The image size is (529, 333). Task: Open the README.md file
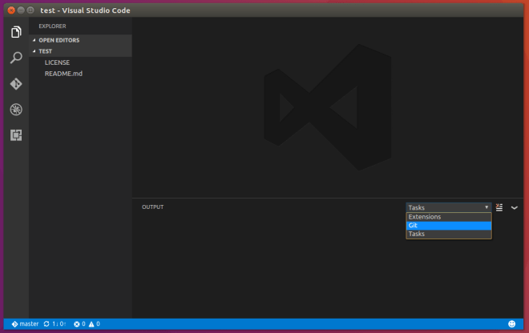pyautogui.click(x=63, y=74)
